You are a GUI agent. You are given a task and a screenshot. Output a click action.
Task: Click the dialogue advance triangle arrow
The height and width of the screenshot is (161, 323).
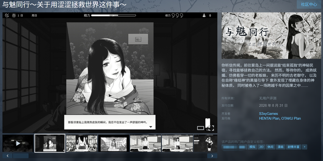[x=150, y=127]
